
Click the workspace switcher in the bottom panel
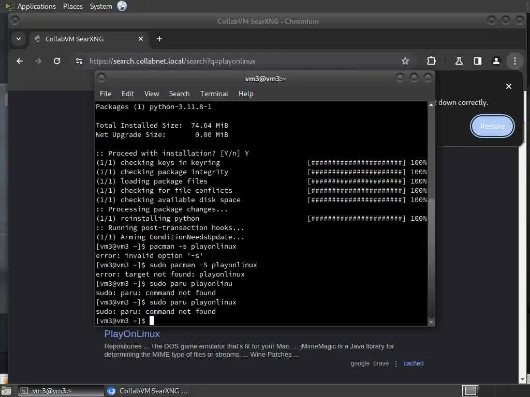(x=470, y=391)
